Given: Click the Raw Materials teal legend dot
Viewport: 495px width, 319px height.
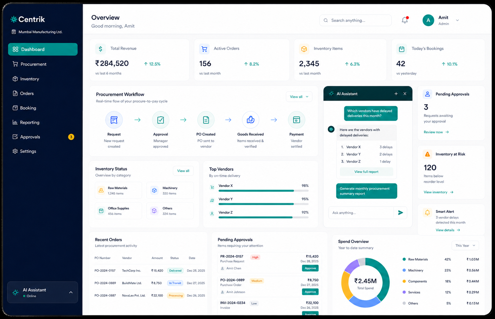Looking at the screenshot, I should tap(404, 259).
